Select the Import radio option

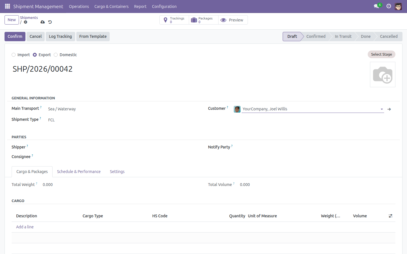click(x=14, y=55)
